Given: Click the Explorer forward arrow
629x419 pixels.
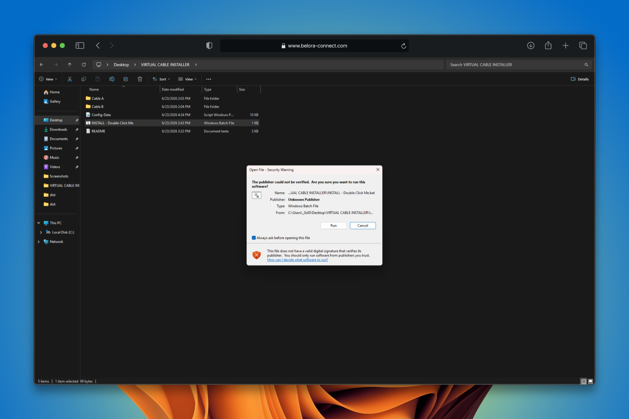Looking at the screenshot, I should coord(56,64).
